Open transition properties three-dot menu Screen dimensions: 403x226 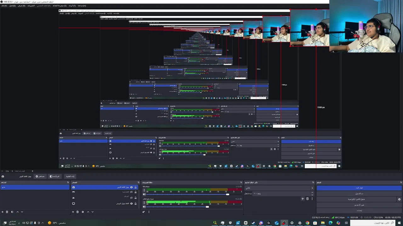coord(312,199)
